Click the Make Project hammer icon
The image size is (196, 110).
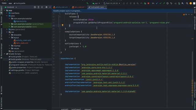88,3
